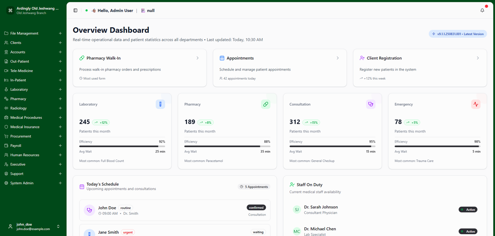Open the Tele-Medicine sidebar menu
495x236 pixels.
33,71
